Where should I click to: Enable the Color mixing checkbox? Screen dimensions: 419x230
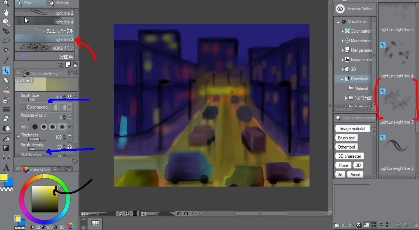point(23,107)
